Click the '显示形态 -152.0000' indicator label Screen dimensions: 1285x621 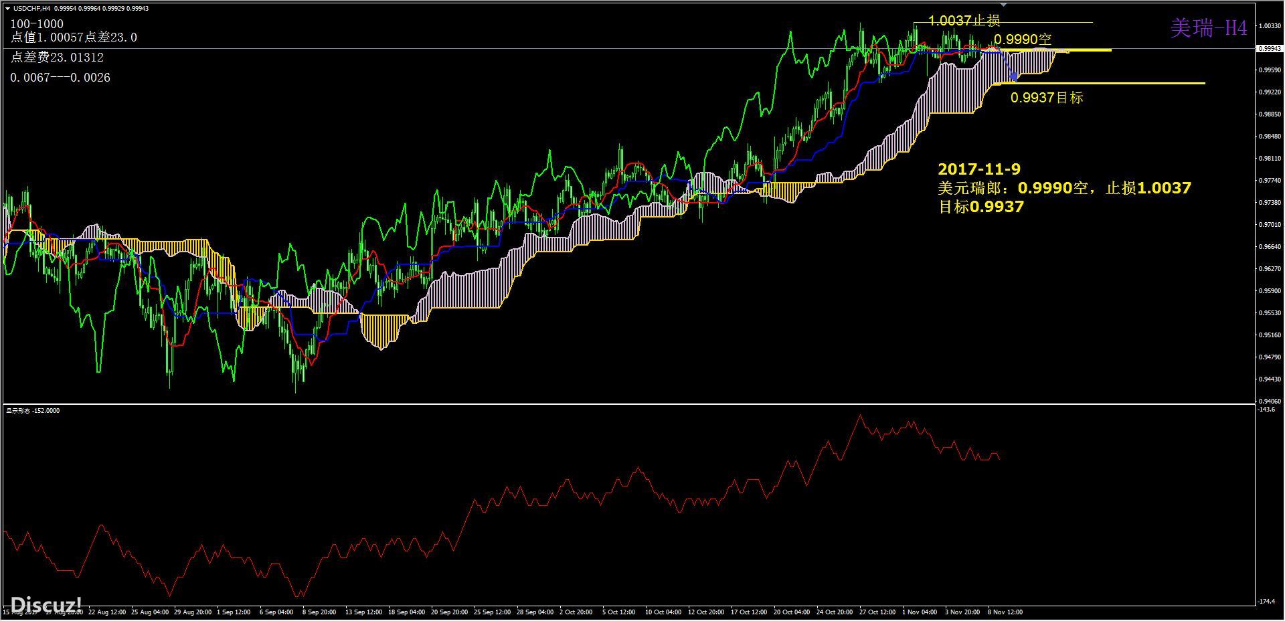pos(33,410)
